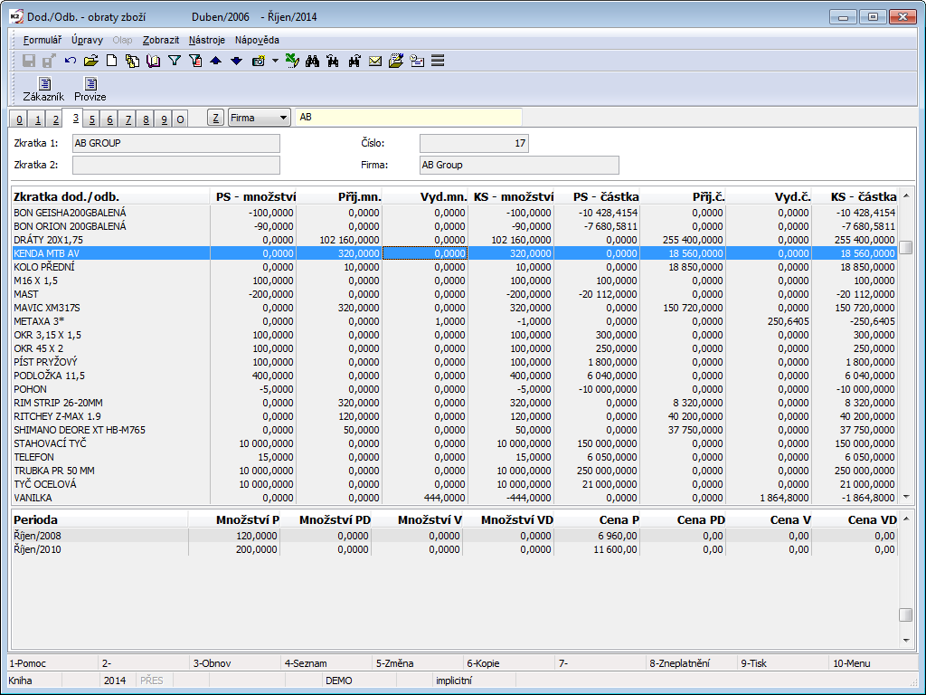Click the blank new page icon
Viewport: 926px width, 695px height.
112,61
